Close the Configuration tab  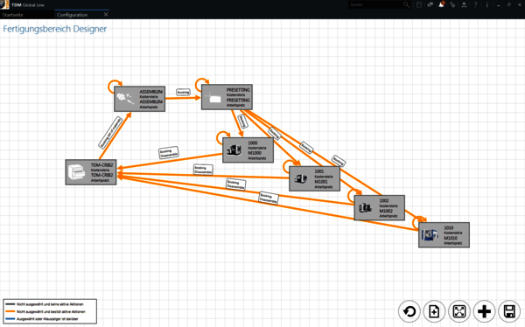[x=106, y=14]
